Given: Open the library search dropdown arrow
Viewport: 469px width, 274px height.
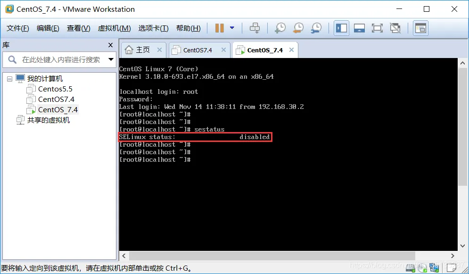Looking at the screenshot, I should coord(110,60).
